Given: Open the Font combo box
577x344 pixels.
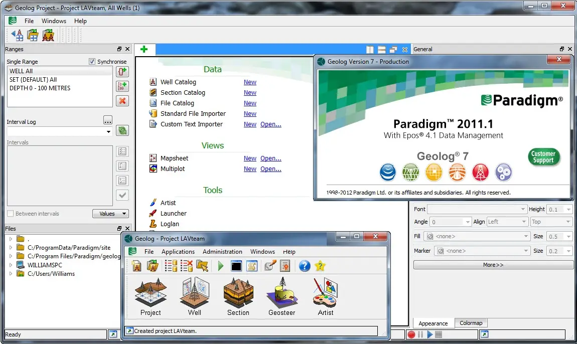Looking at the screenshot, I should pyautogui.click(x=477, y=209).
